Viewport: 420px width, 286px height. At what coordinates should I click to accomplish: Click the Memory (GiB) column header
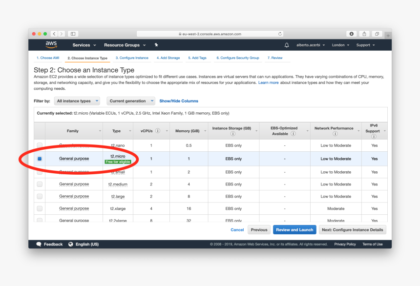pos(187,131)
